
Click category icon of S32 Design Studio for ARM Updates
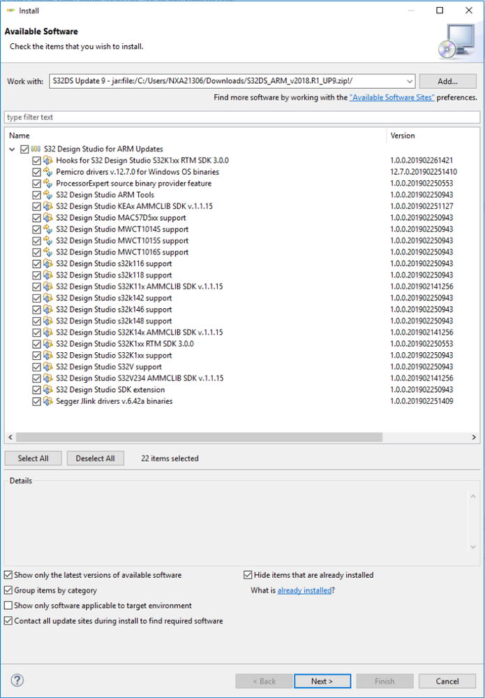[36, 149]
